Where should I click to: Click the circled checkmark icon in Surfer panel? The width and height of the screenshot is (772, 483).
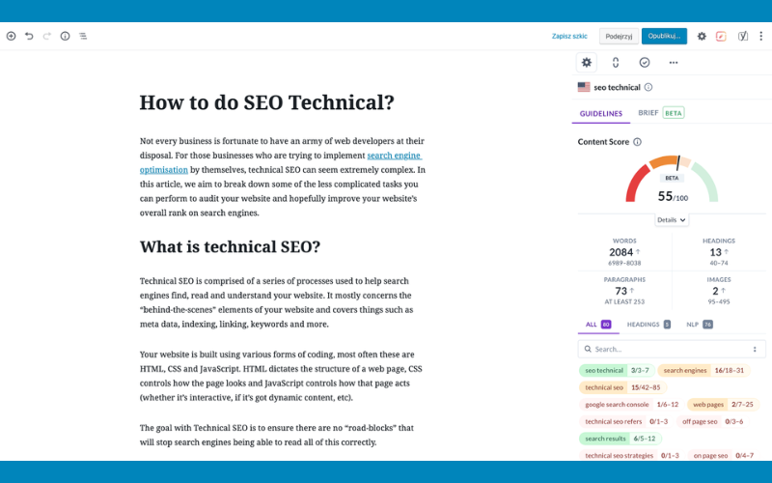pyautogui.click(x=645, y=63)
